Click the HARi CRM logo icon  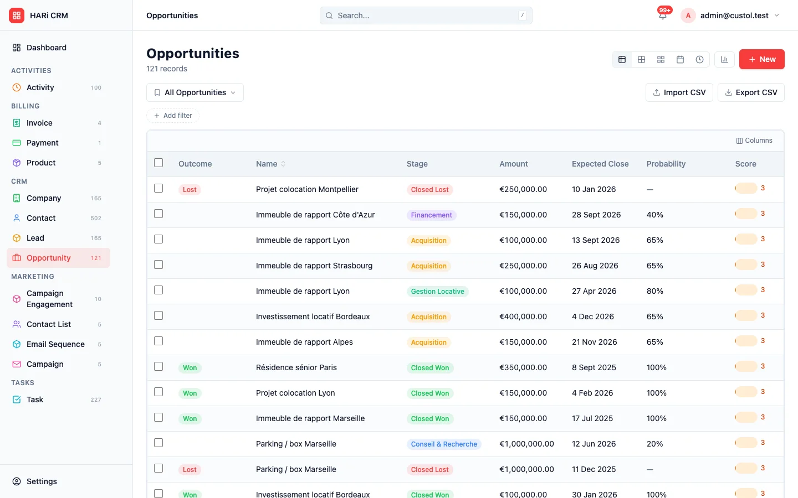tap(17, 15)
